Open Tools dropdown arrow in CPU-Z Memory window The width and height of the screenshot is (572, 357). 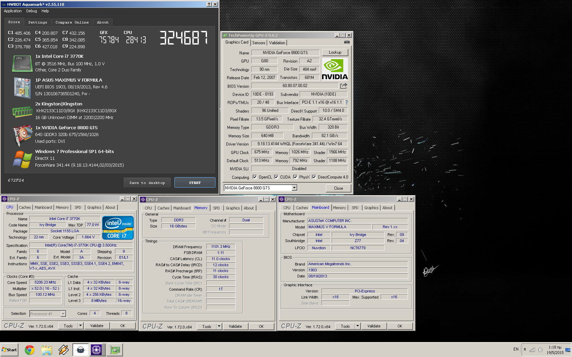click(219, 326)
